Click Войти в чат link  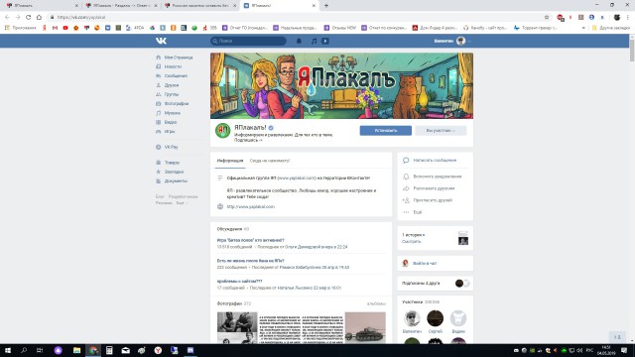pyautogui.click(x=425, y=263)
